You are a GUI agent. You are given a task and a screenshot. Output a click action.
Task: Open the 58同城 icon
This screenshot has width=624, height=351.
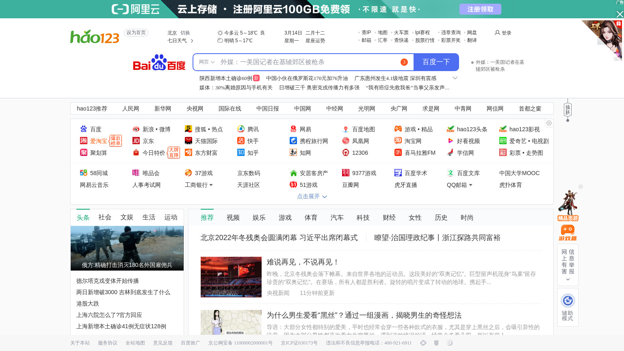[84, 173]
